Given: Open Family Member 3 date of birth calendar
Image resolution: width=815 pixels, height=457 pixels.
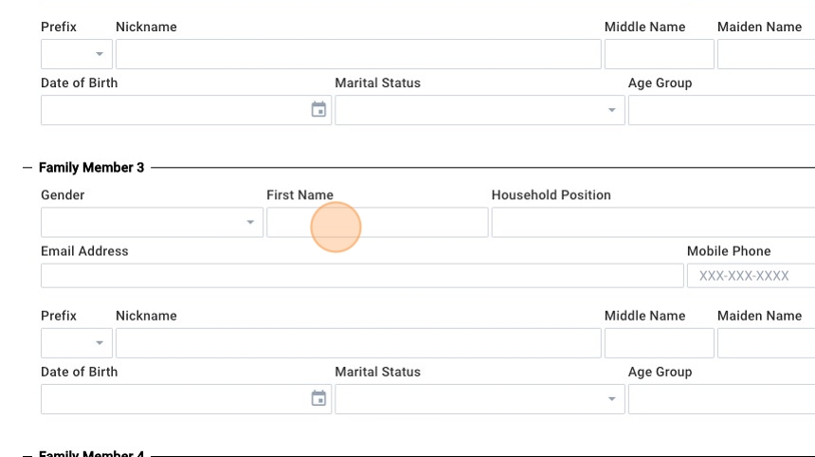Looking at the screenshot, I should (319, 399).
